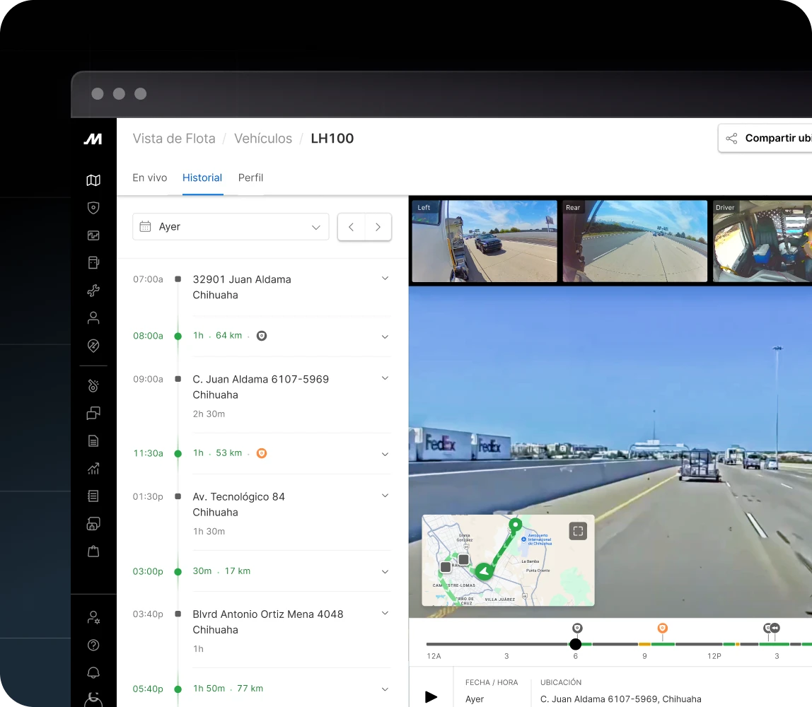Open the Ayer date dropdown
The width and height of the screenshot is (812, 707).
(x=231, y=227)
